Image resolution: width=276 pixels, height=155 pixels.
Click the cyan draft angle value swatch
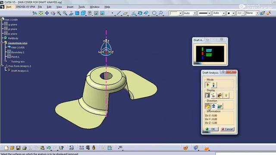pyautogui.click(x=209, y=50)
